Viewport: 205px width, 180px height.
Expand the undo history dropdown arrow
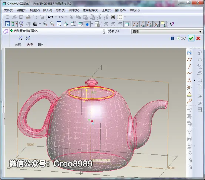56,17
